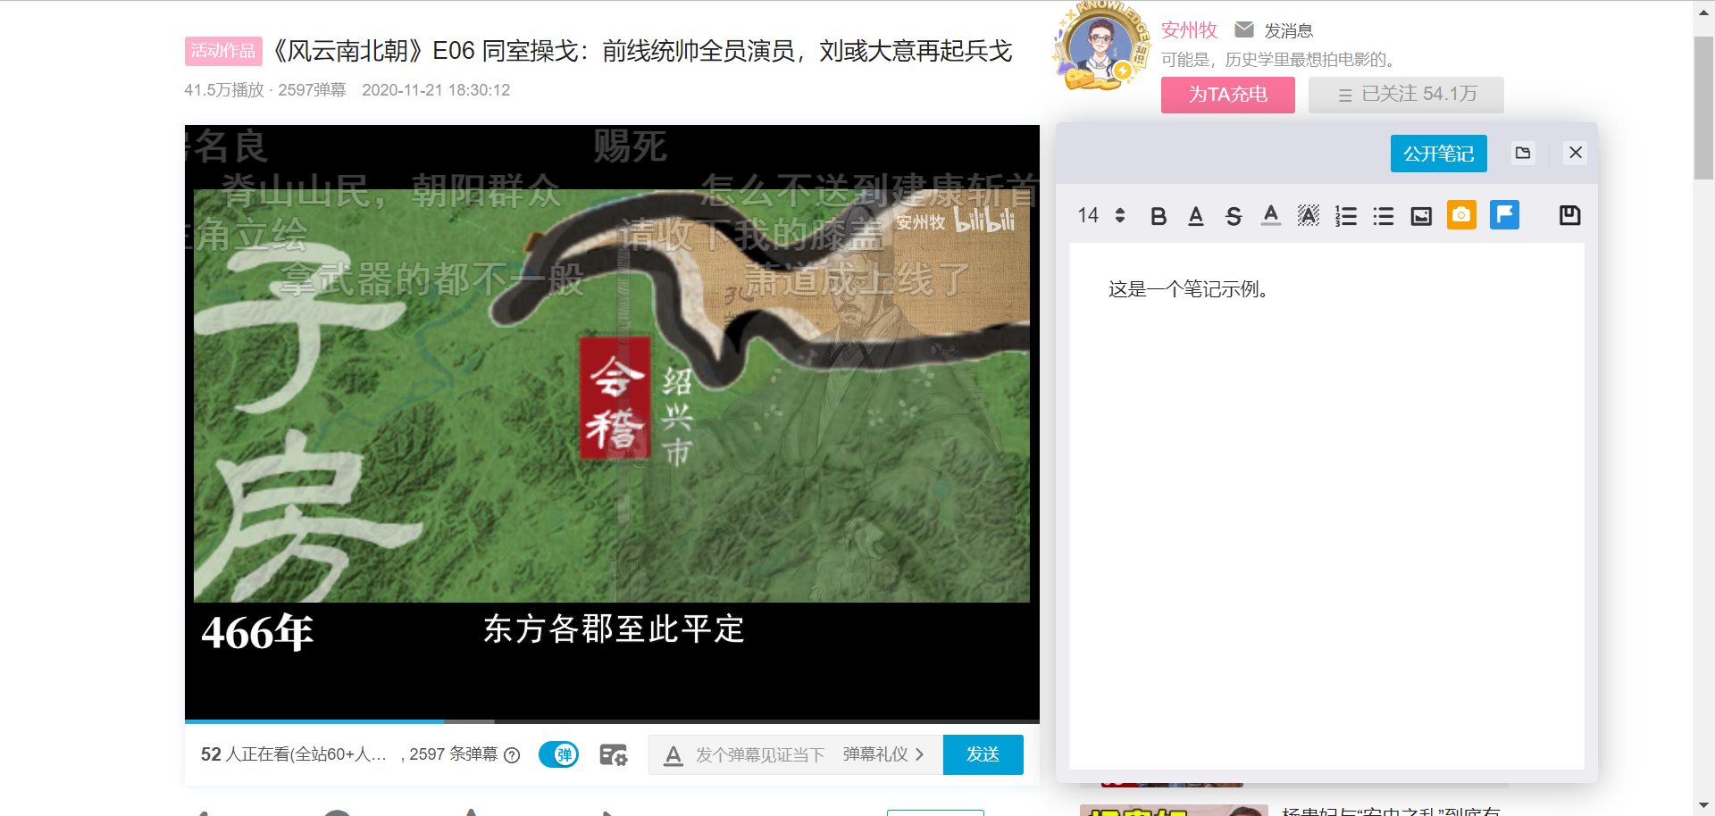1715x816 pixels.
Task: Open the text highlight background picker
Action: pyautogui.click(x=1308, y=215)
